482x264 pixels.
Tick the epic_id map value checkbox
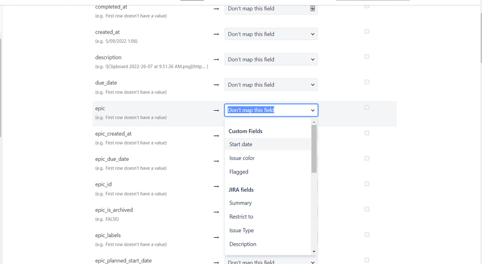click(x=367, y=184)
